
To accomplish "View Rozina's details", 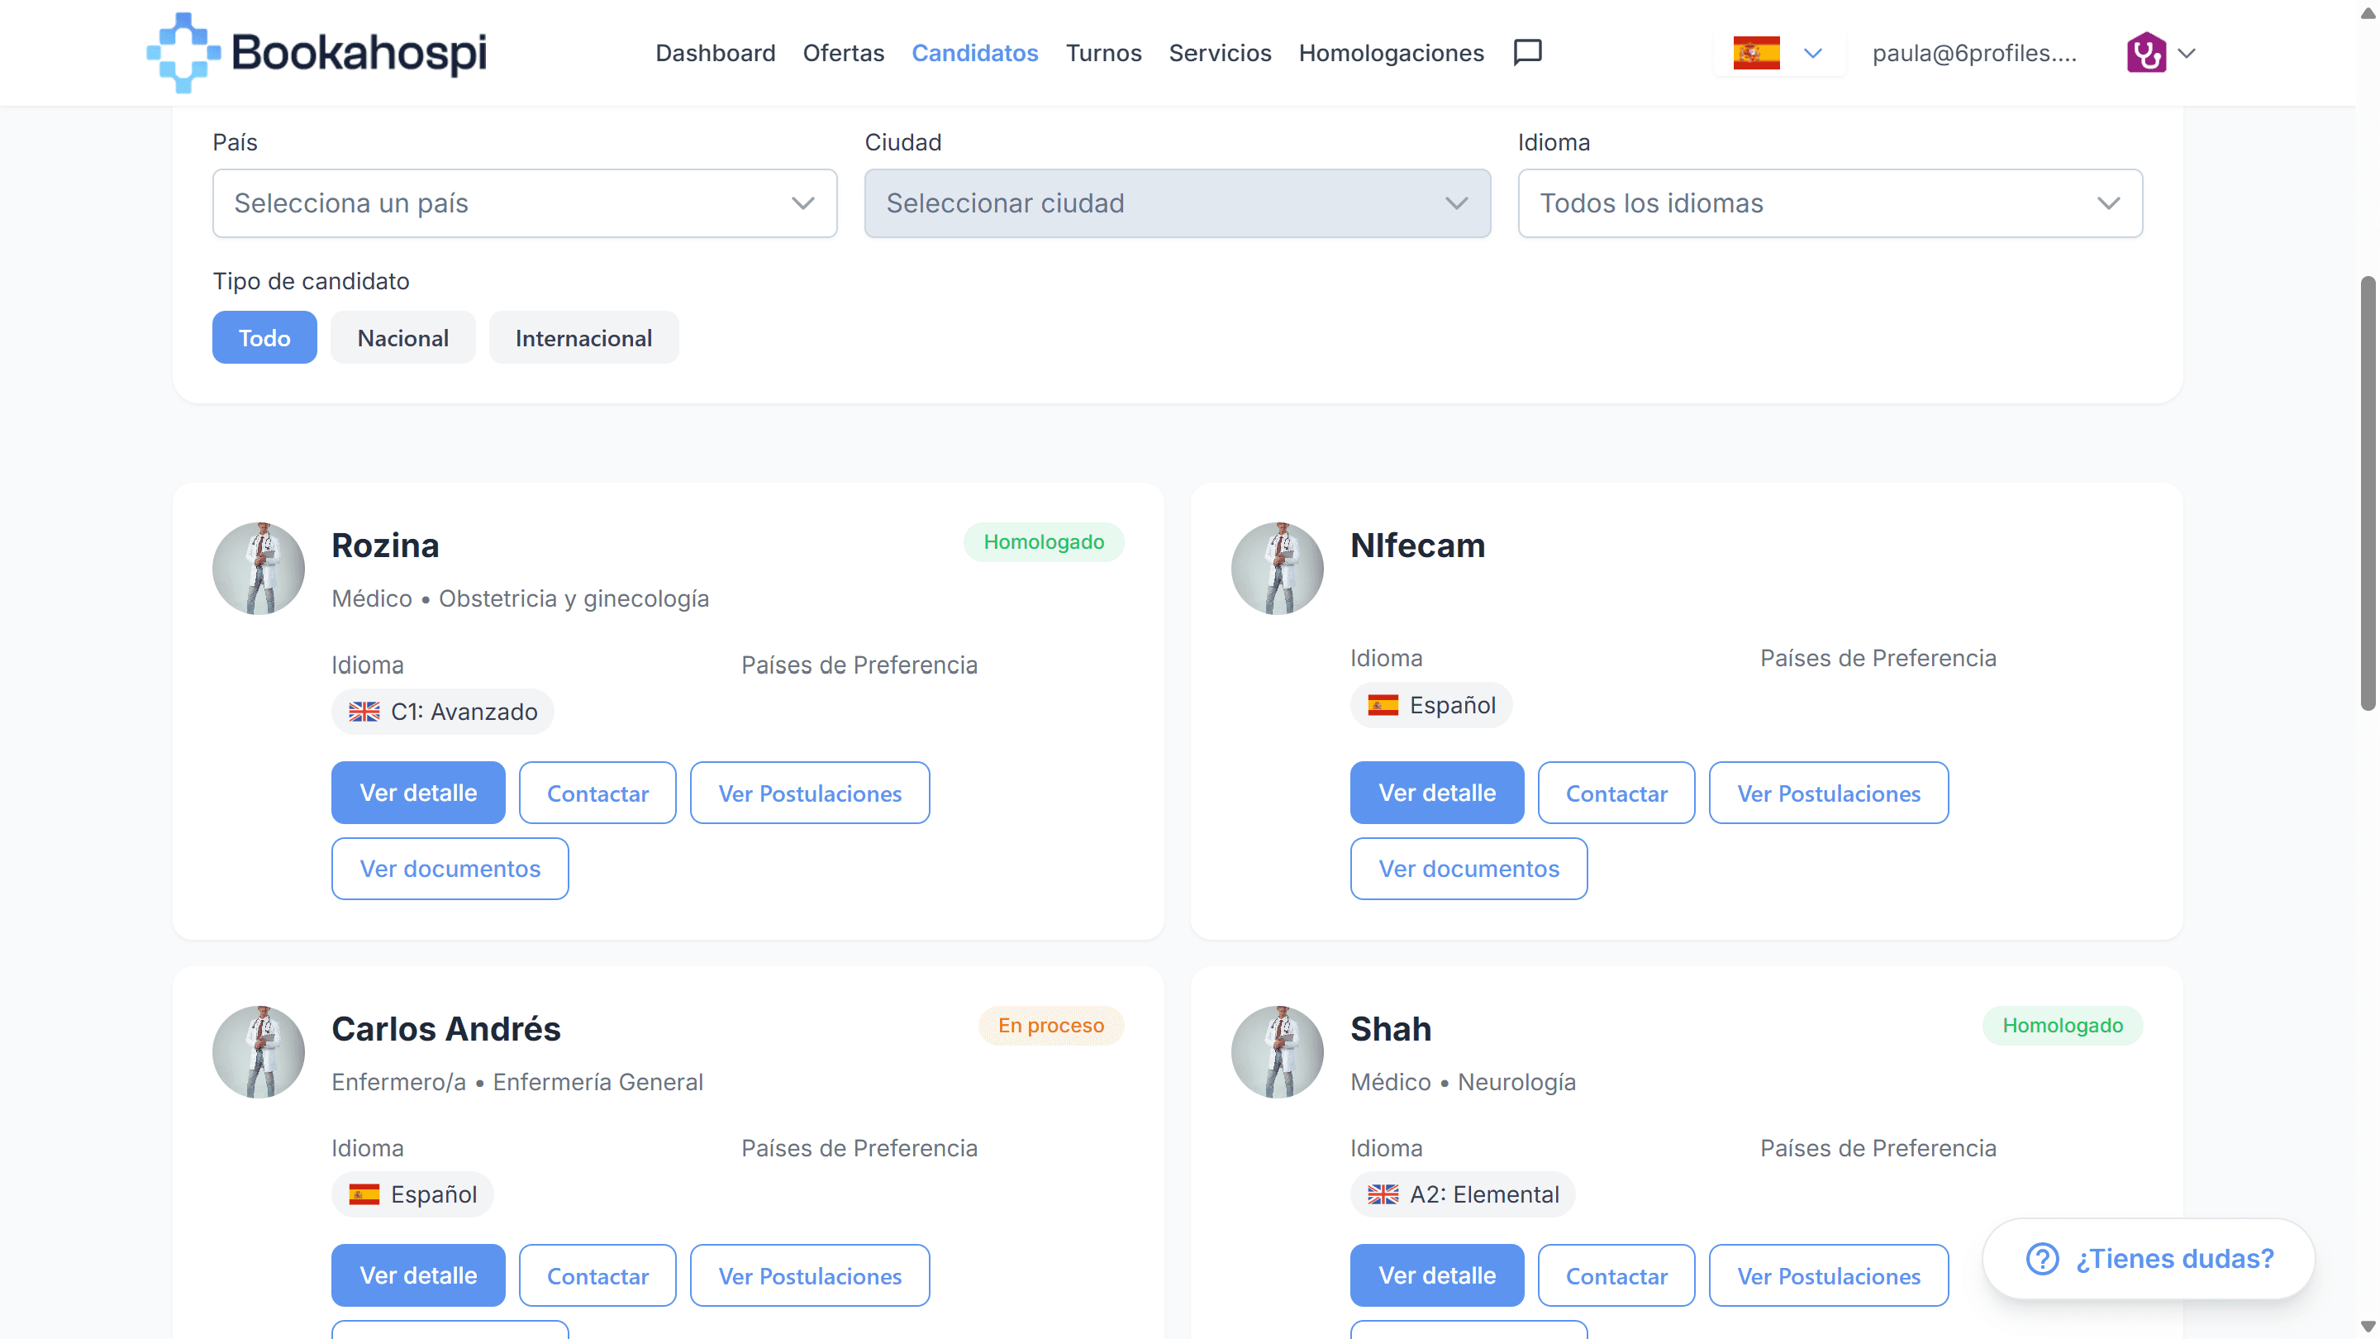I will [418, 793].
